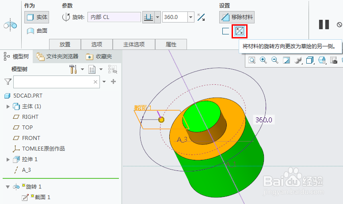The height and width of the screenshot is (204, 343).
Task: Select the 截面 1 sketch item
Action: [36, 197]
